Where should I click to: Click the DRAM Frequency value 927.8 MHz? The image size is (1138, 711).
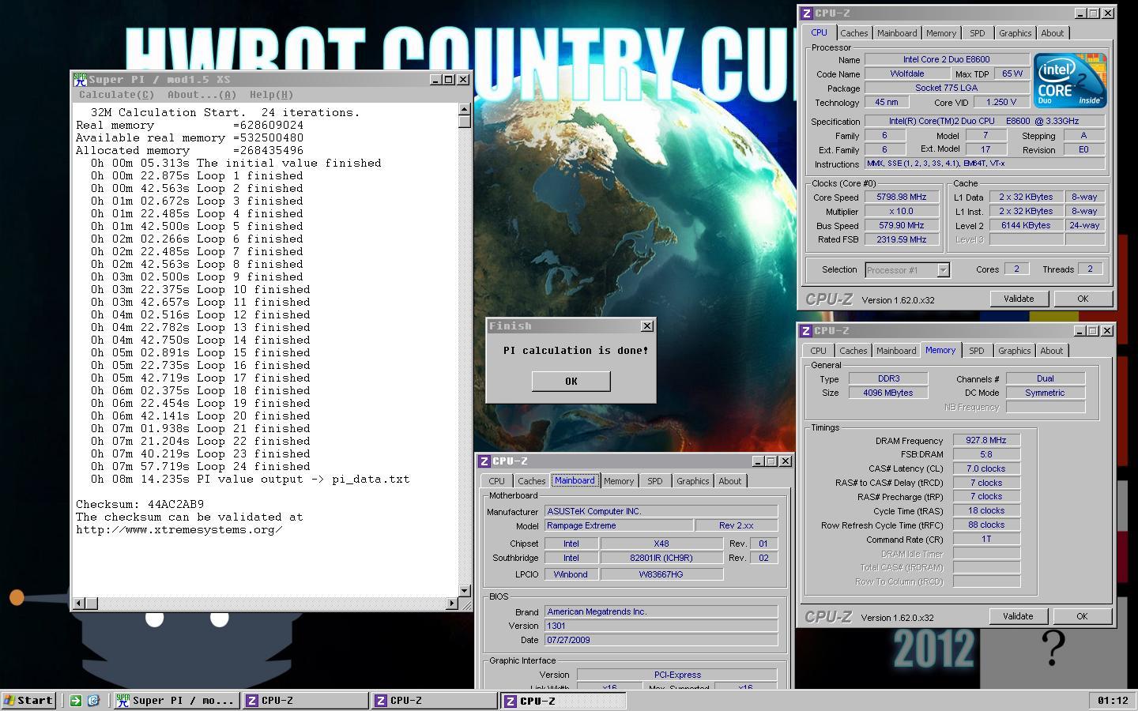point(986,440)
